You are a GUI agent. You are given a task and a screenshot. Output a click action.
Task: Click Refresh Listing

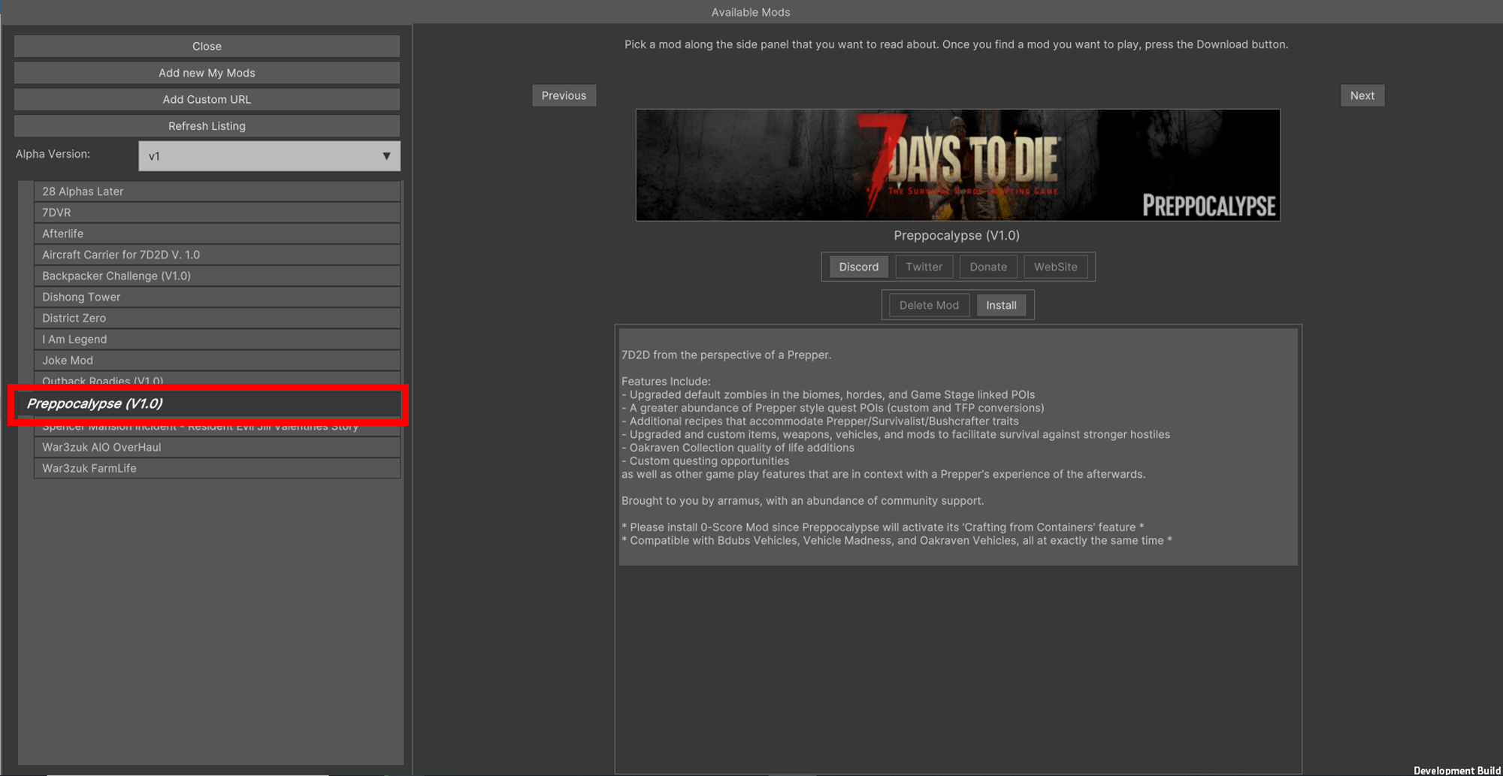(207, 125)
